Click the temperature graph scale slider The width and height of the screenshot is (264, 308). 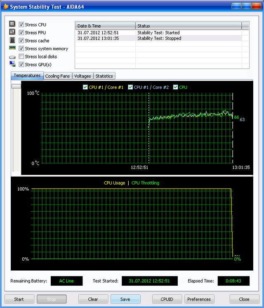(x=16, y=86)
